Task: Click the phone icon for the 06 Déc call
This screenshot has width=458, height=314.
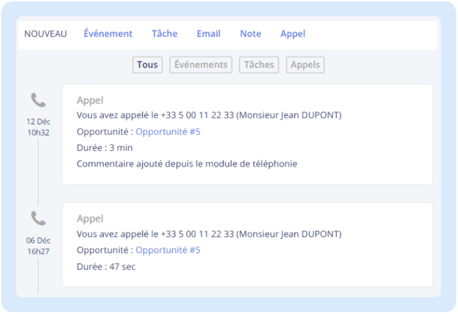Action: pos(38,219)
